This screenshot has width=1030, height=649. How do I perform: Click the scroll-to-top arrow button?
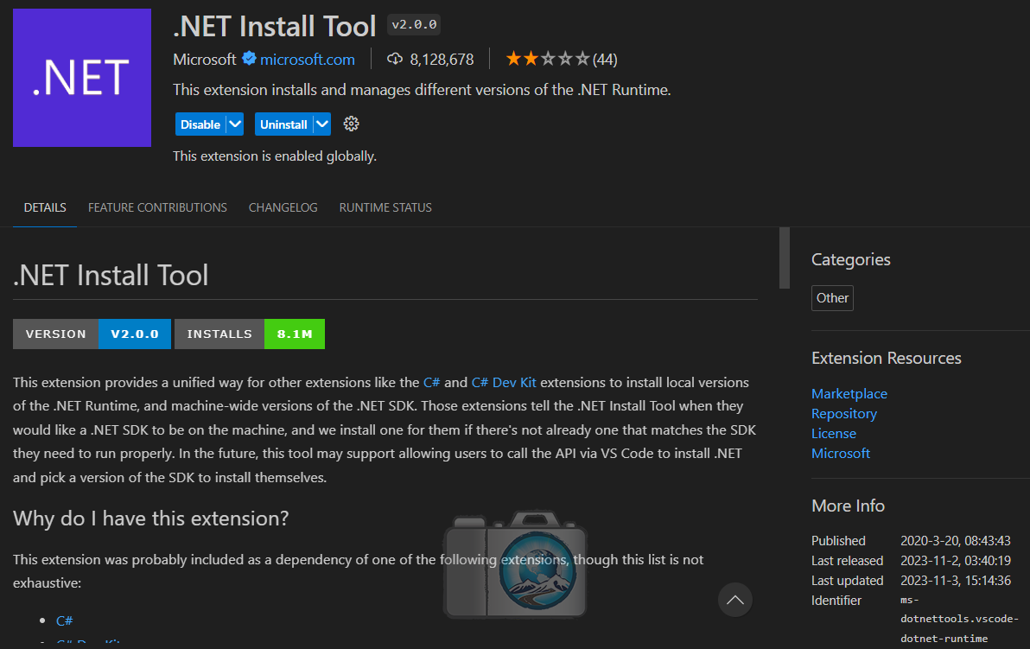734,599
